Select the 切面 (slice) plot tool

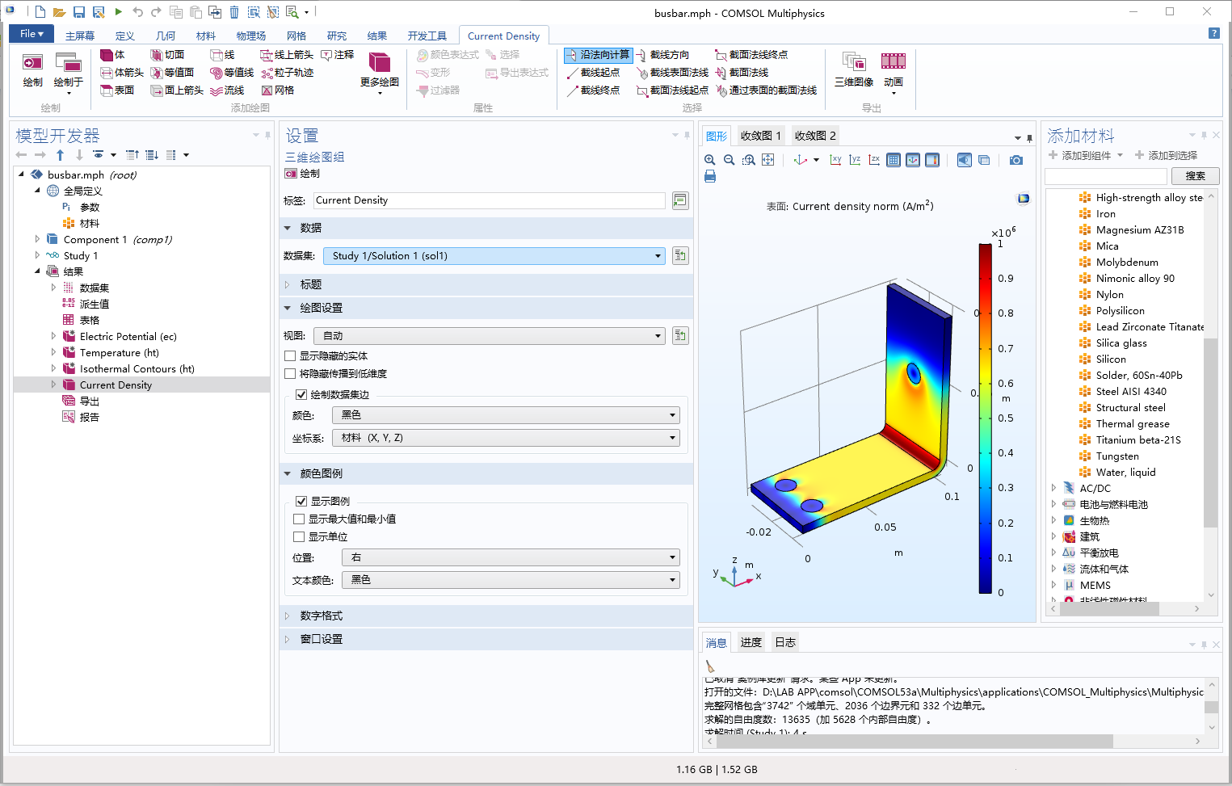point(169,54)
